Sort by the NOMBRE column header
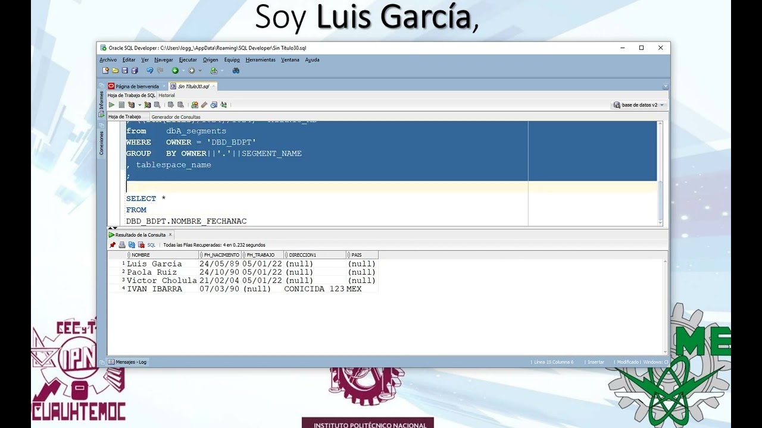The image size is (762, 428). tap(163, 255)
